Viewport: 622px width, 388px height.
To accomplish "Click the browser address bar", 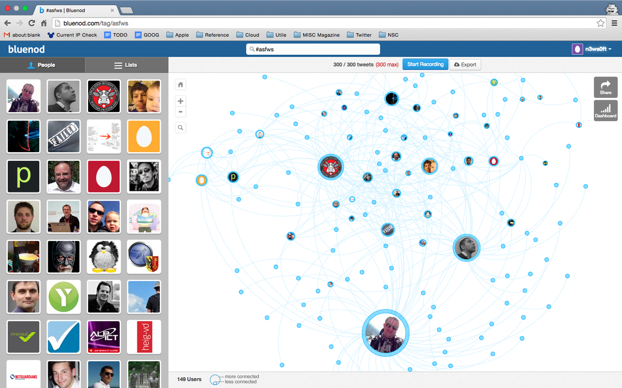I will pyautogui.click(x=329, y=23).
